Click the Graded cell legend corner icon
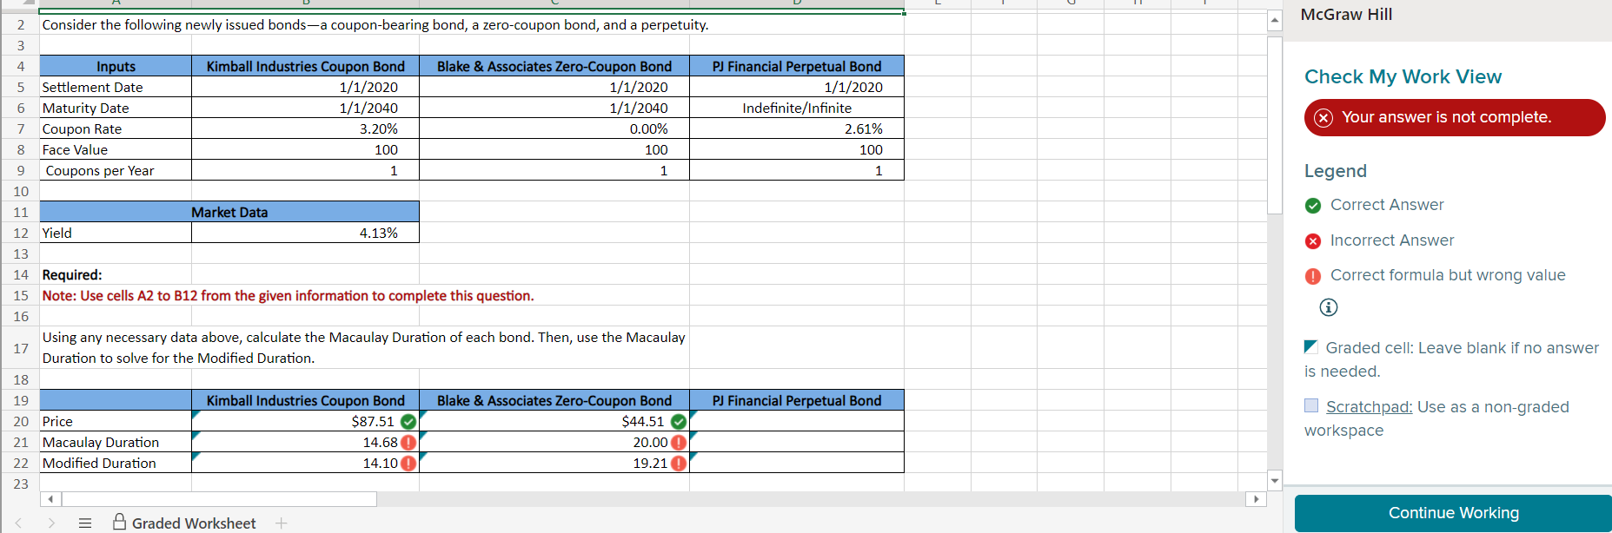Viewport: 1612px width, 533px height. coord(1311,347)
